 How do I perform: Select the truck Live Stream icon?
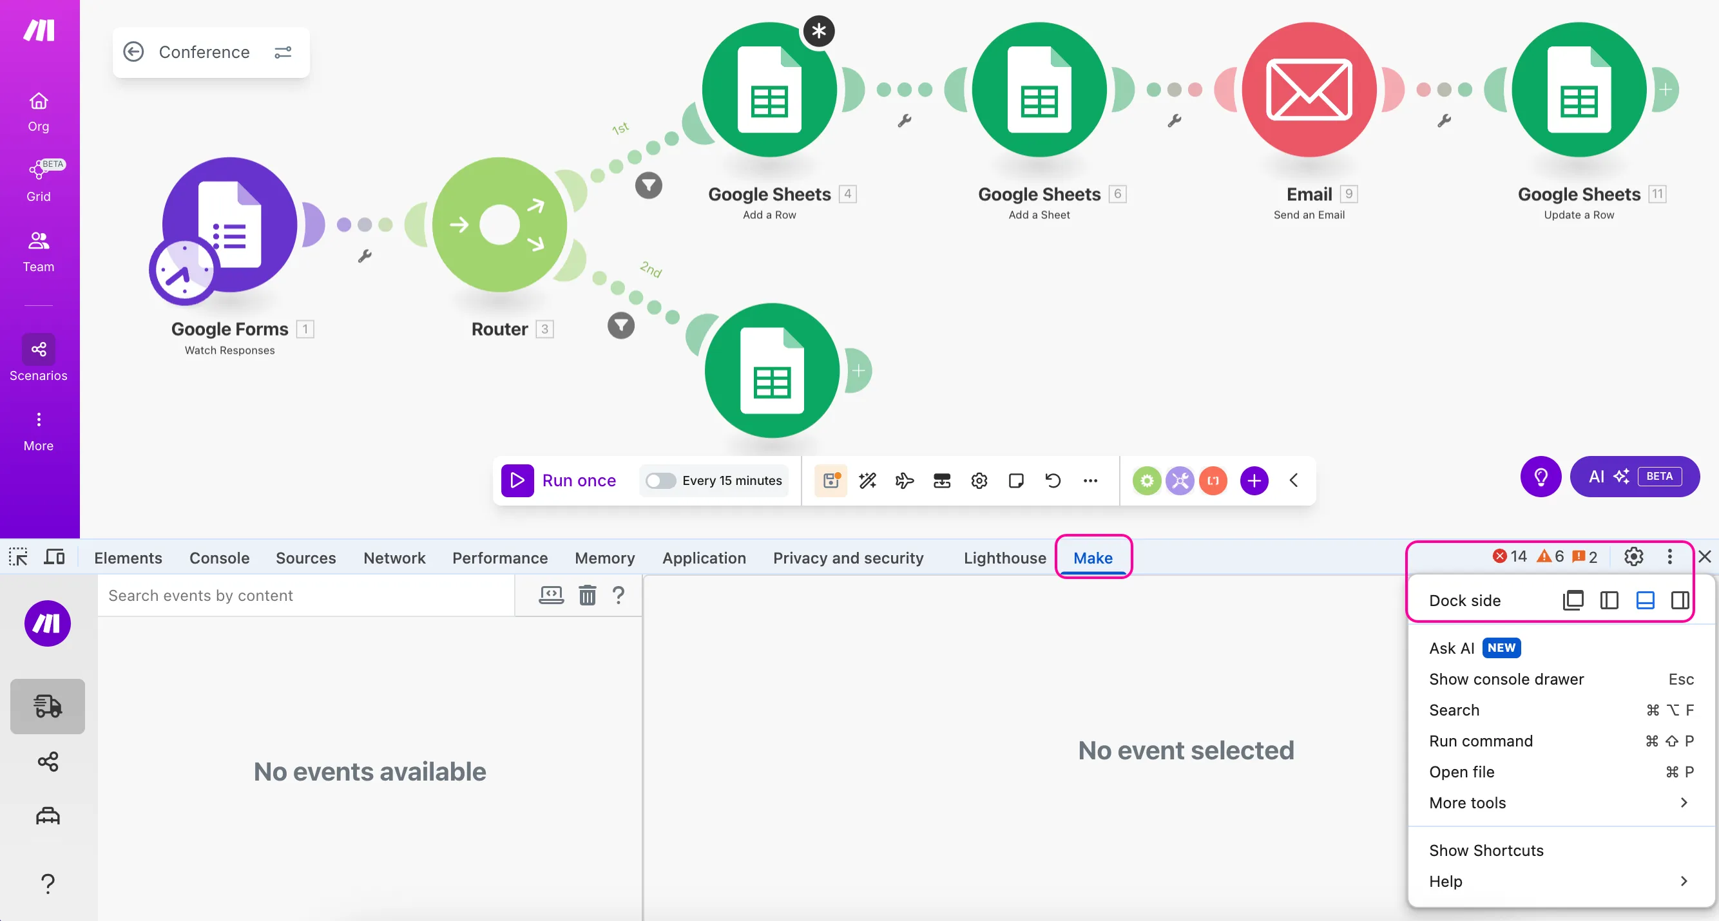click(48, 706)
